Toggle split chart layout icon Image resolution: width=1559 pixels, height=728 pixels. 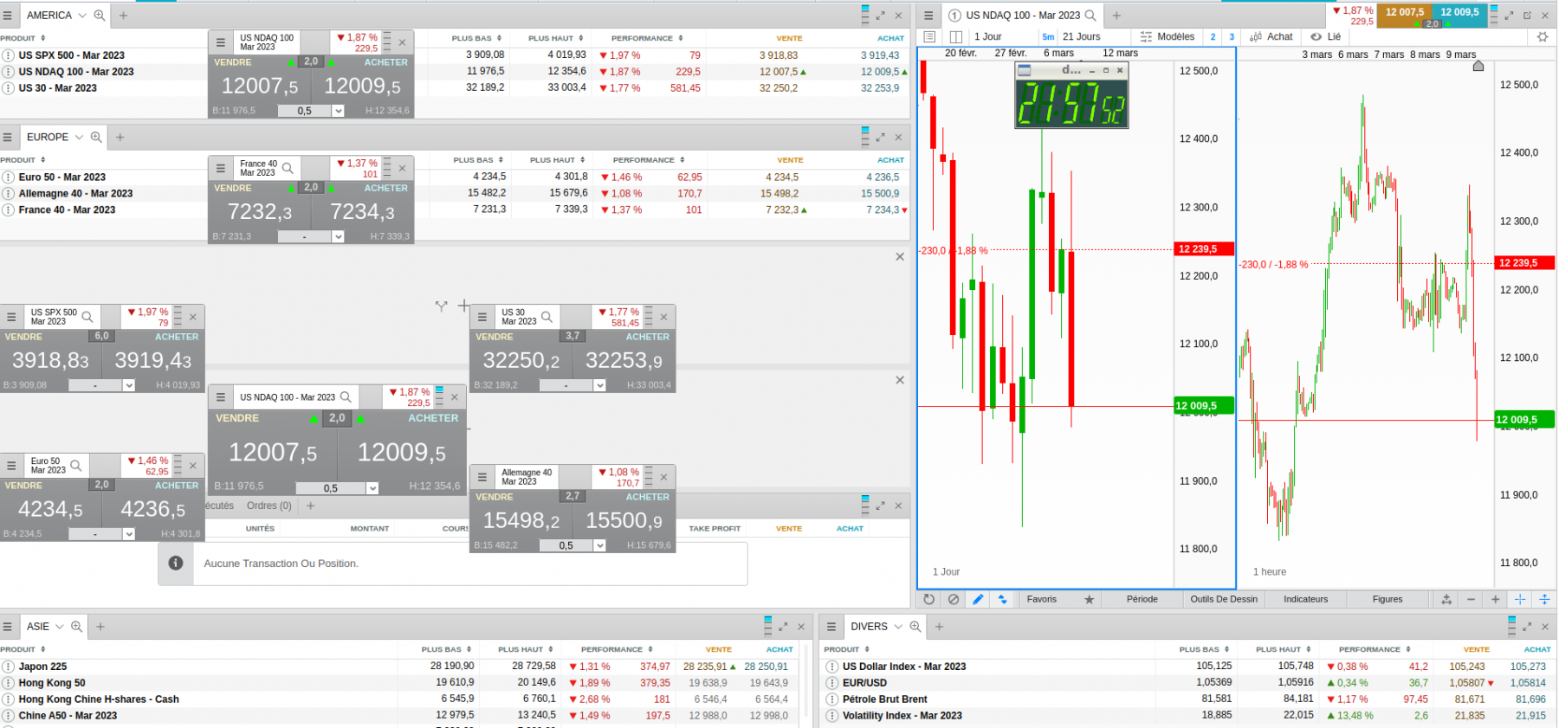tap(956, 36)
